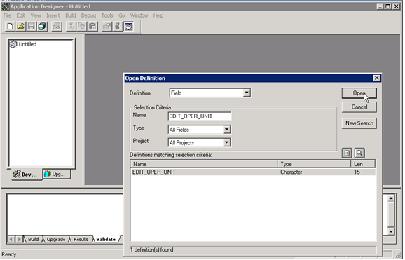
Task: Switch to the Development workspace tab
Action: [x=26, y=175]
